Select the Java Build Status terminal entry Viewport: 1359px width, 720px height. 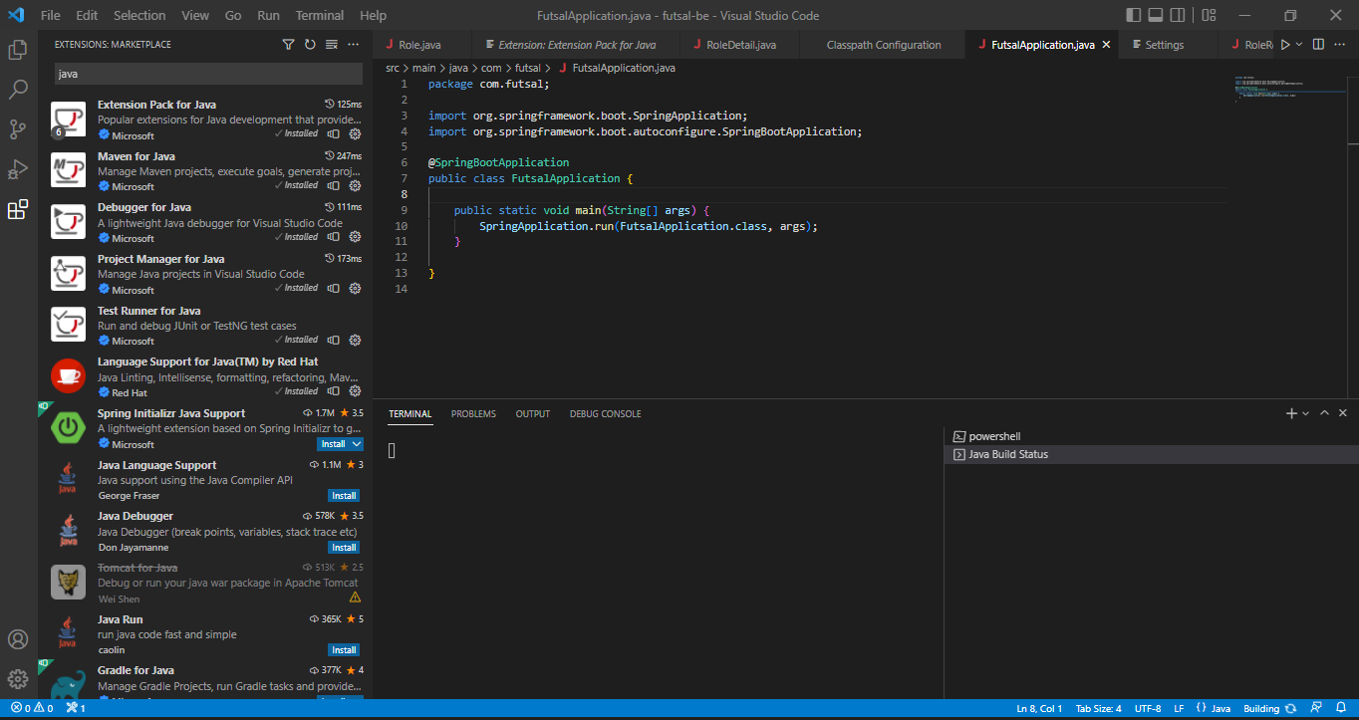click(1151, 454)
